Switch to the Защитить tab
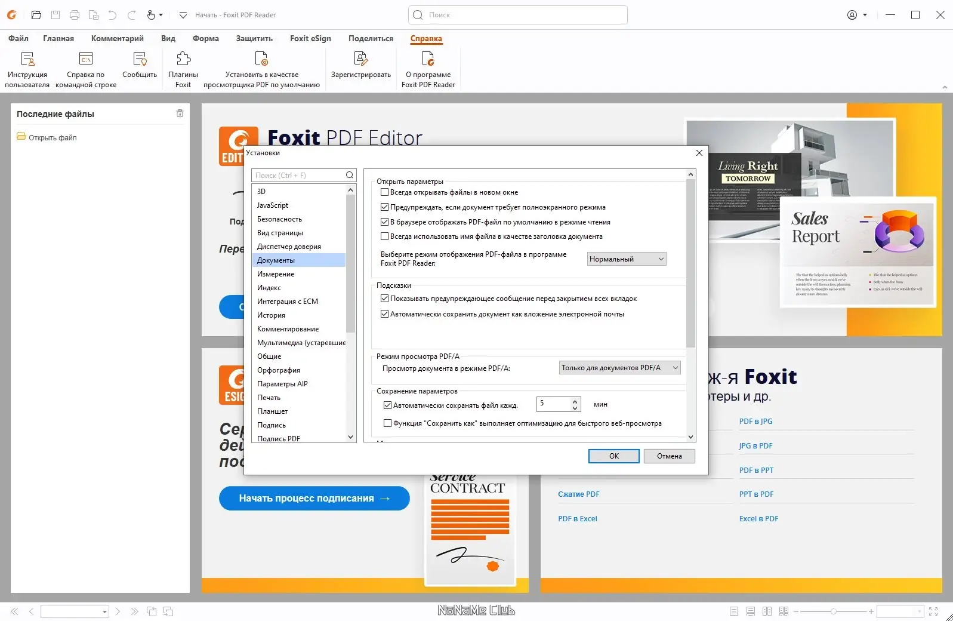 254,38
